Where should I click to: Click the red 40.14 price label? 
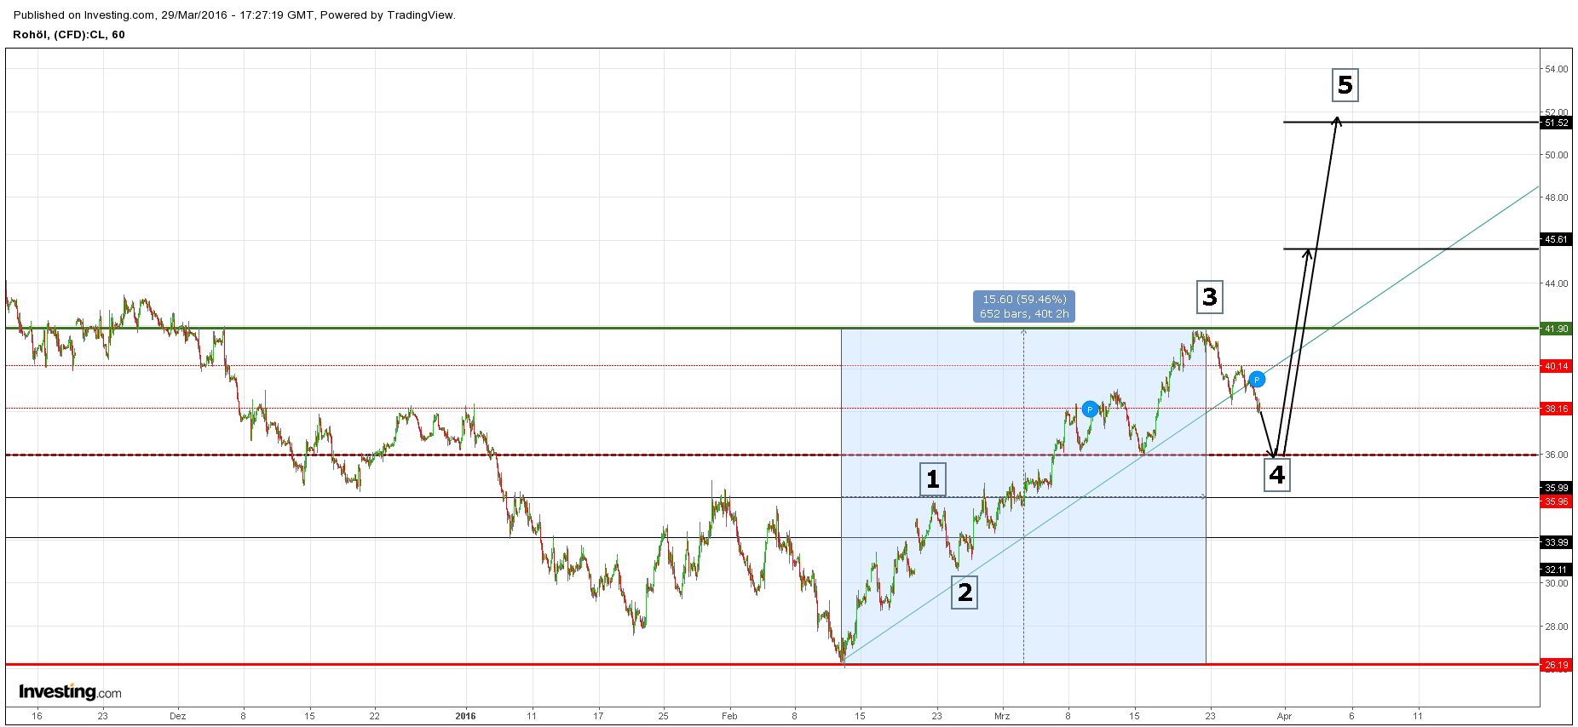(1556, 366)
